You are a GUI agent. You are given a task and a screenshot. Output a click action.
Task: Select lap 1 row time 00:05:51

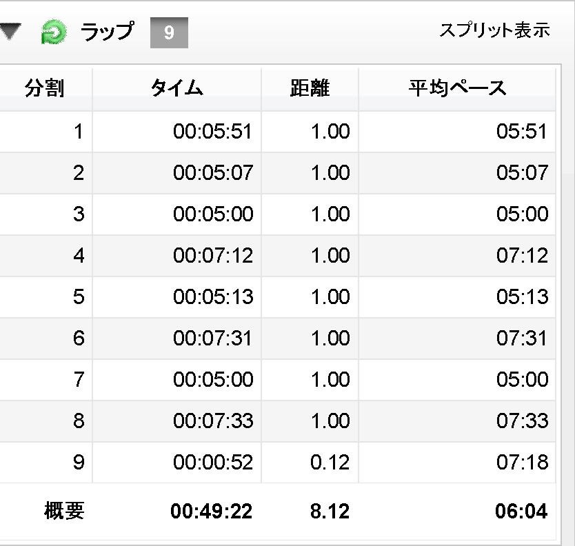212,131
